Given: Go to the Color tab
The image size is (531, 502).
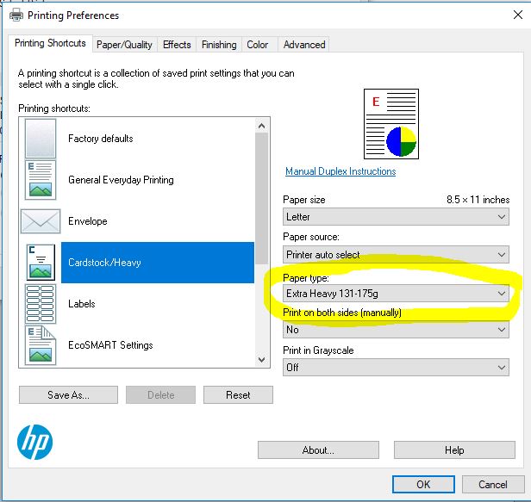Looking at the screenshot, I should click(258, 45).
